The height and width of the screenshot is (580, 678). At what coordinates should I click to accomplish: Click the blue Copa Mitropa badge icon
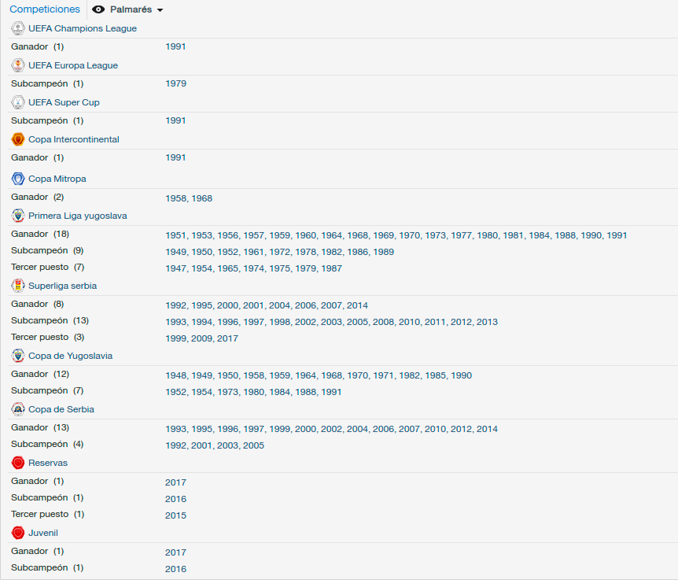[x=18, y=179]
